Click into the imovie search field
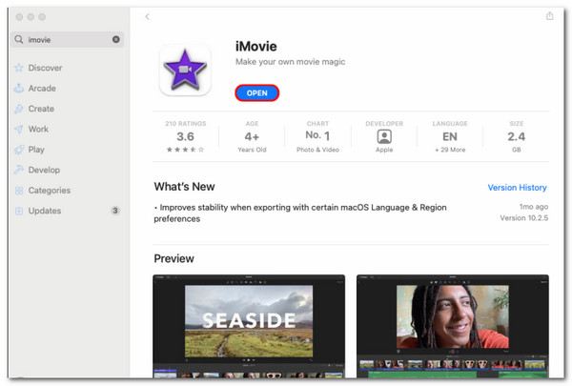The image size is (572, 386). click(67, 39)
